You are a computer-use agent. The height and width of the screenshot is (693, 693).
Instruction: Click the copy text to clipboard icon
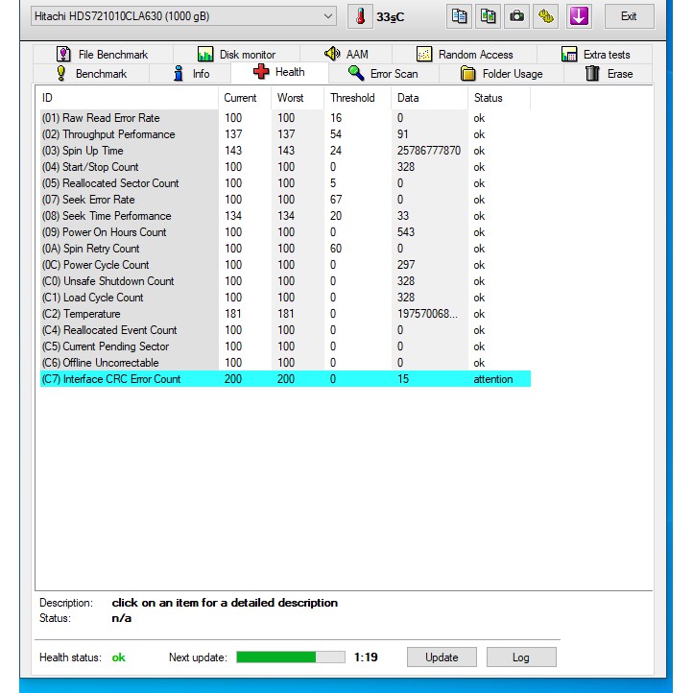click(x=460, y=16)
